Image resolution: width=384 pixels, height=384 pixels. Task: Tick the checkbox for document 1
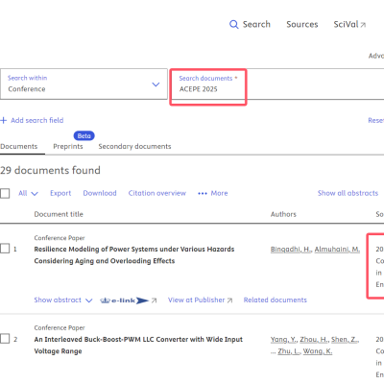point(5,249)
